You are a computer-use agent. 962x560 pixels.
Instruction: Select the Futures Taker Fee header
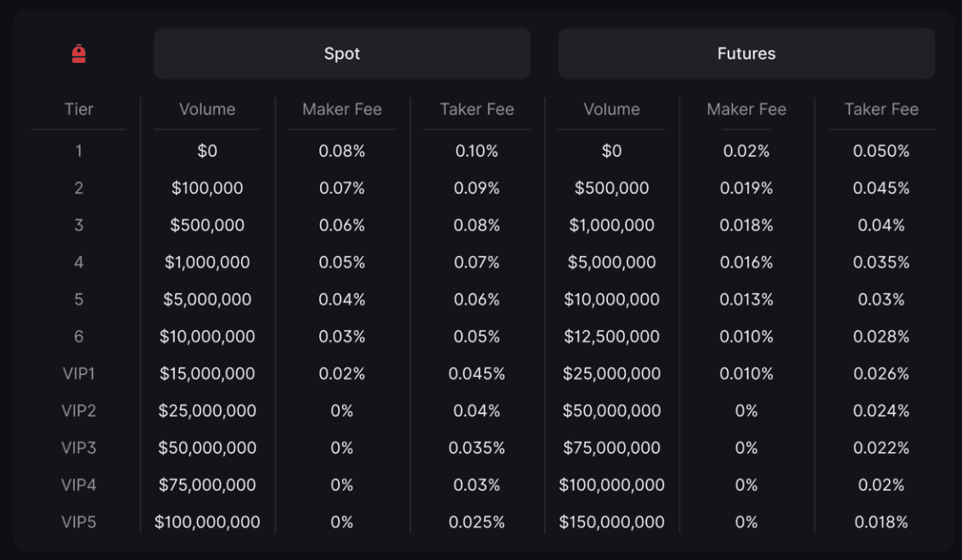(x=881, y=109)
